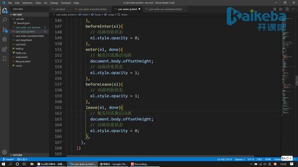
Task: Open the Extensions view
Action: click(4, 49)
